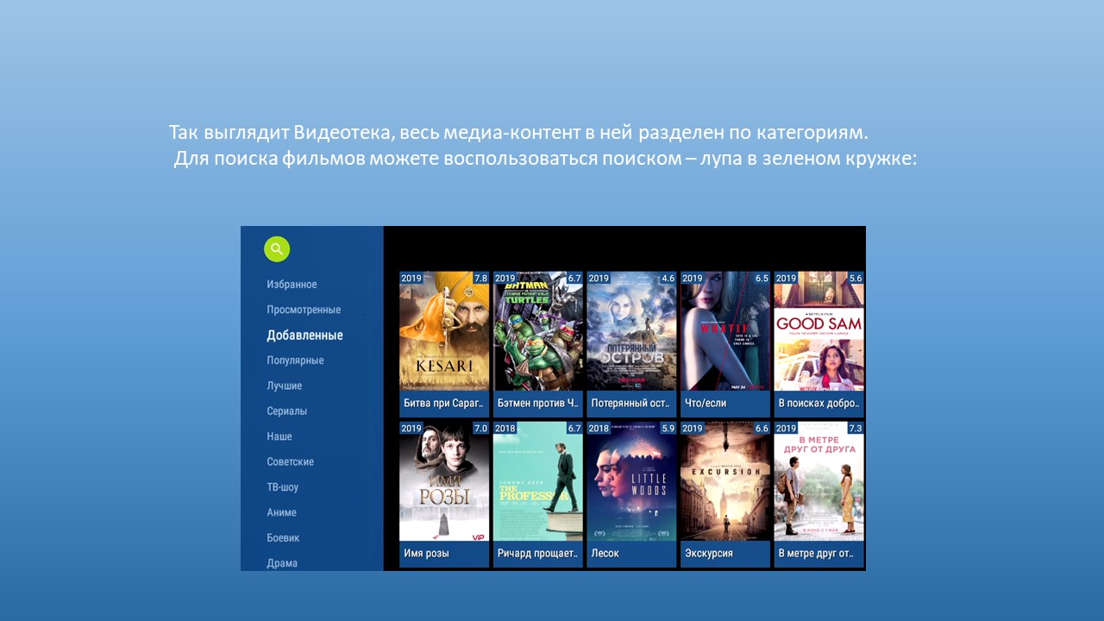Switch to the ТВ-шоу category
Viewport: 1104px width, 621px height.
pos(283,487)
